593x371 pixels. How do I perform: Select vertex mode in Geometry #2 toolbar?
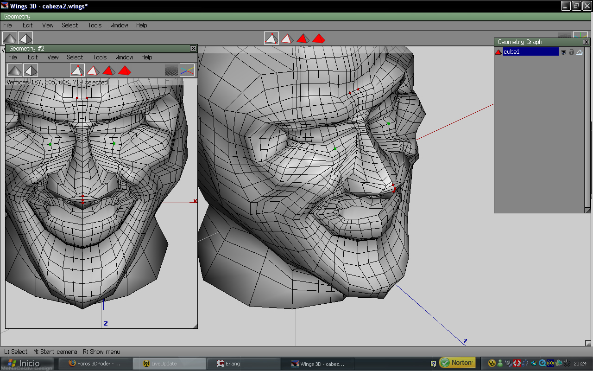(x=77, y=70)
